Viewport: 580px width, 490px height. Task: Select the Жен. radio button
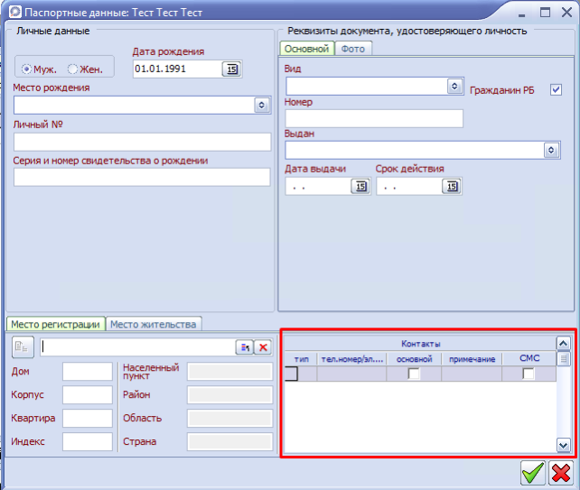pos(73,69)
